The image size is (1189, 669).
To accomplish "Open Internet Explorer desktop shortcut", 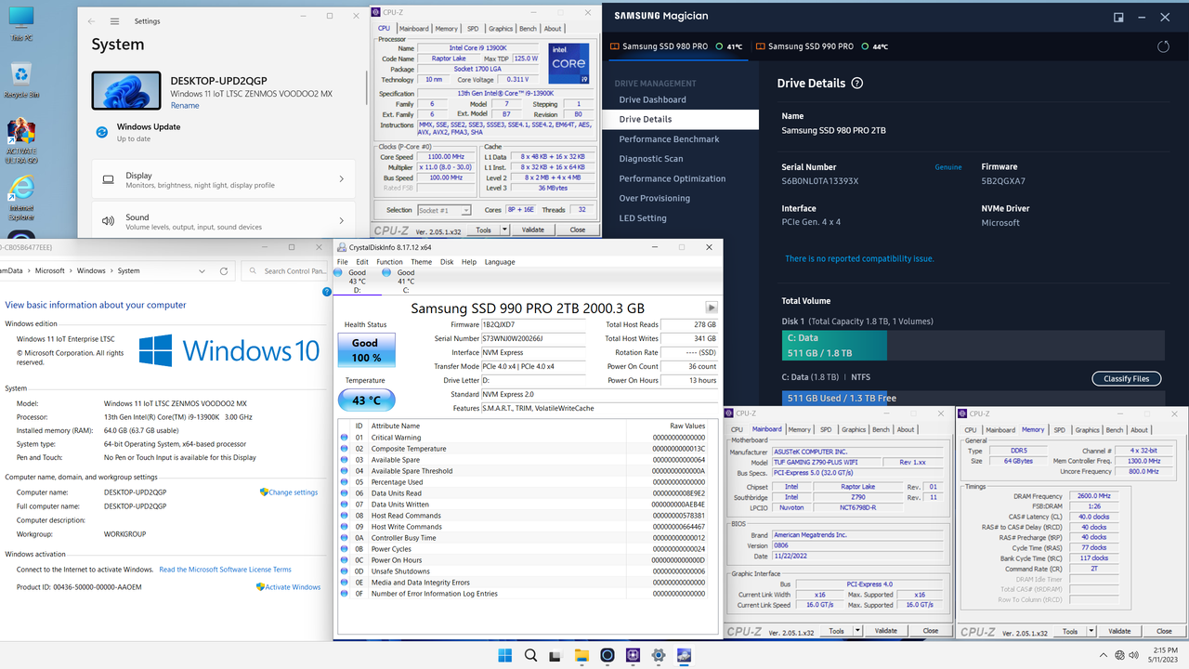I will click(20, 197).
